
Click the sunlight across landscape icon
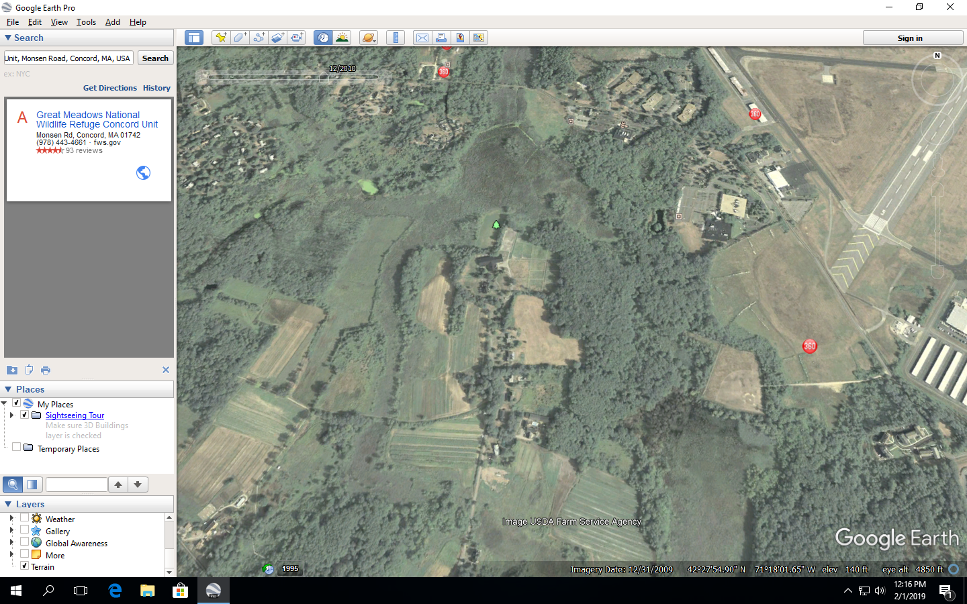pyautogui.click(x=342, y=38)
